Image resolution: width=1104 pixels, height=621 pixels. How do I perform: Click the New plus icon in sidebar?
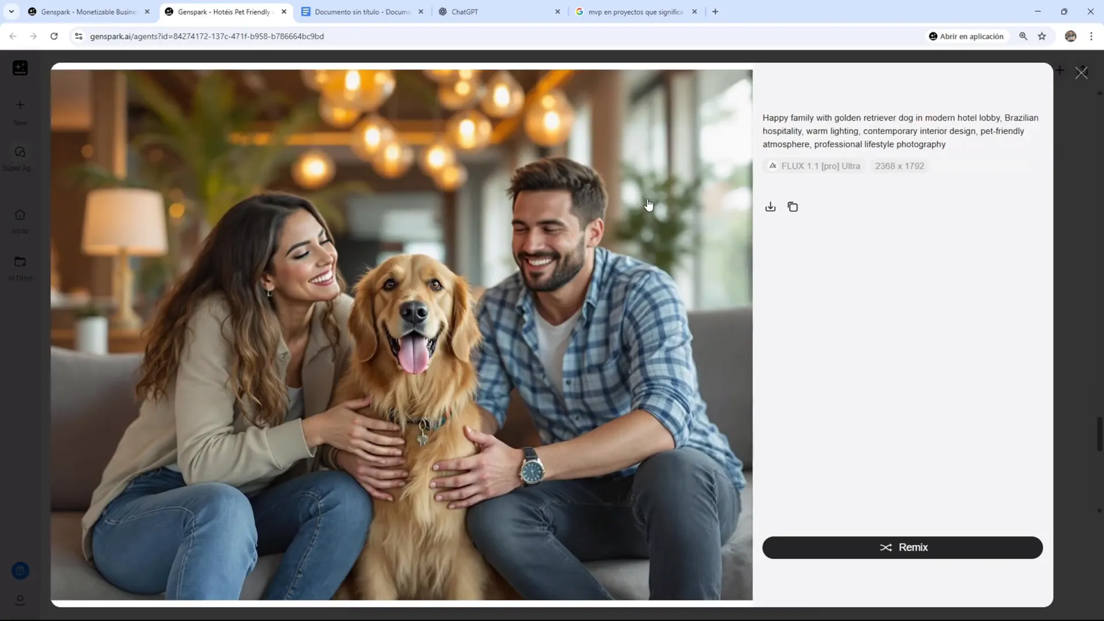(20, 105)
